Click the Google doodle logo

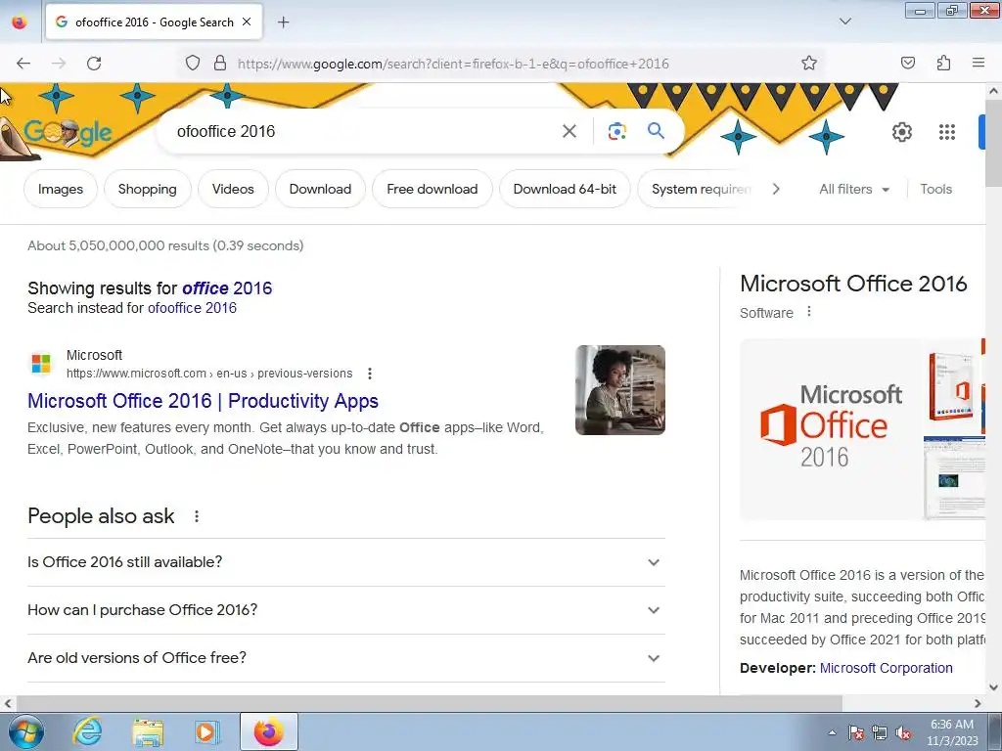[68, 133]
